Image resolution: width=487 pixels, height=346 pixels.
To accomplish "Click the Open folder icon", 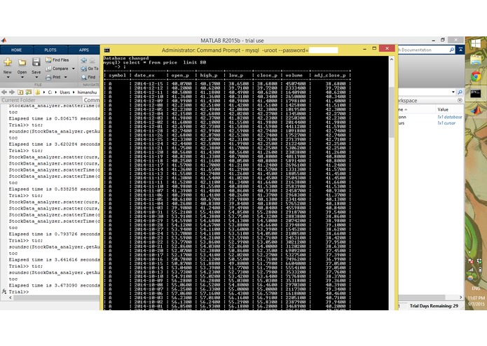I will 22,62.
